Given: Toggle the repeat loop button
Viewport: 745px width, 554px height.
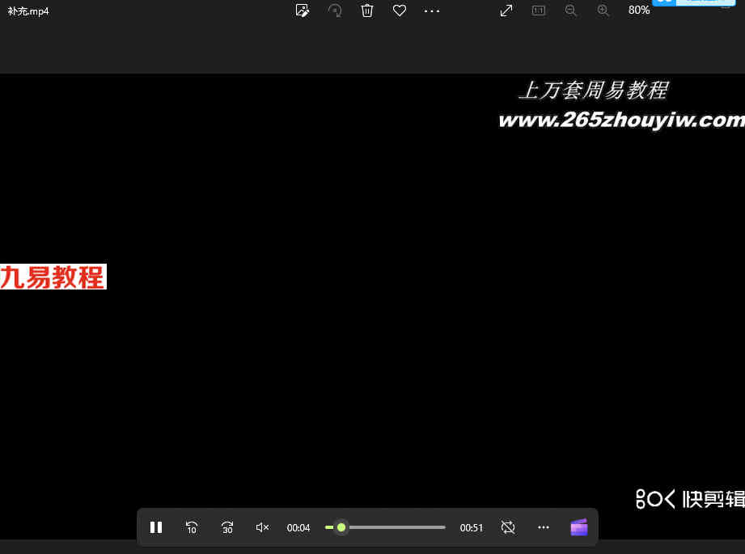Looking at the screenshot, I should [x=508, y=527].
